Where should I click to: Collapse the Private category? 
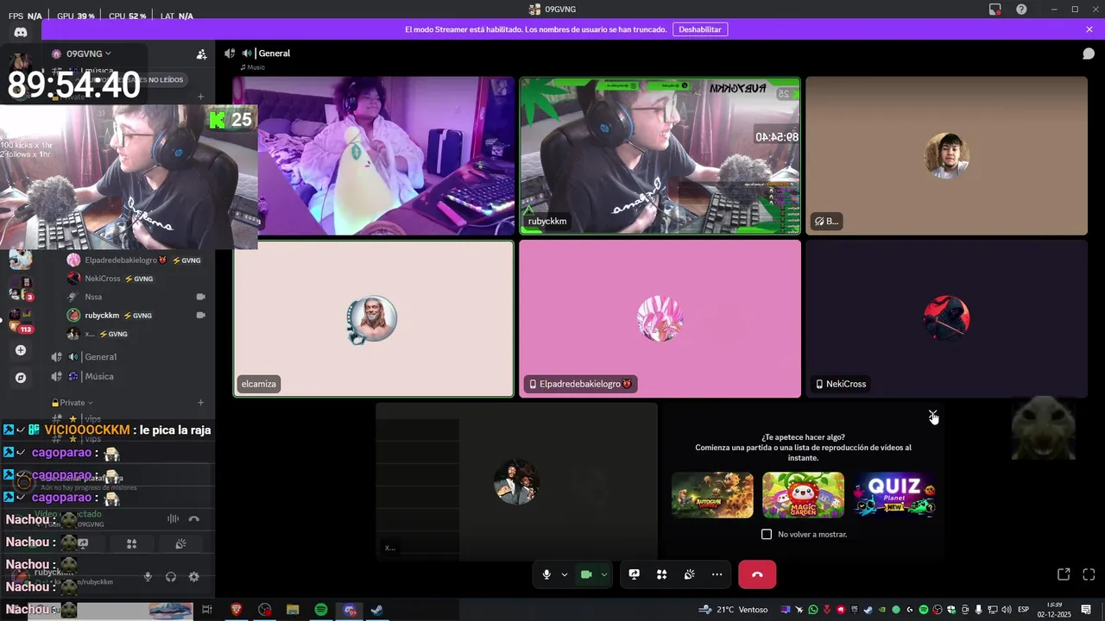(x=73, y=403)
